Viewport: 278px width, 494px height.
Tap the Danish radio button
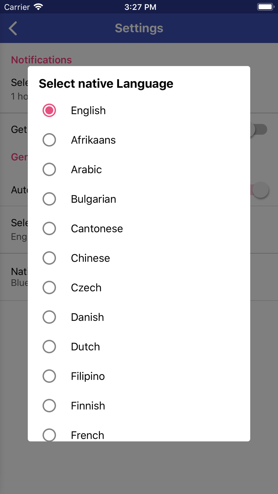[x=49, y=317]
